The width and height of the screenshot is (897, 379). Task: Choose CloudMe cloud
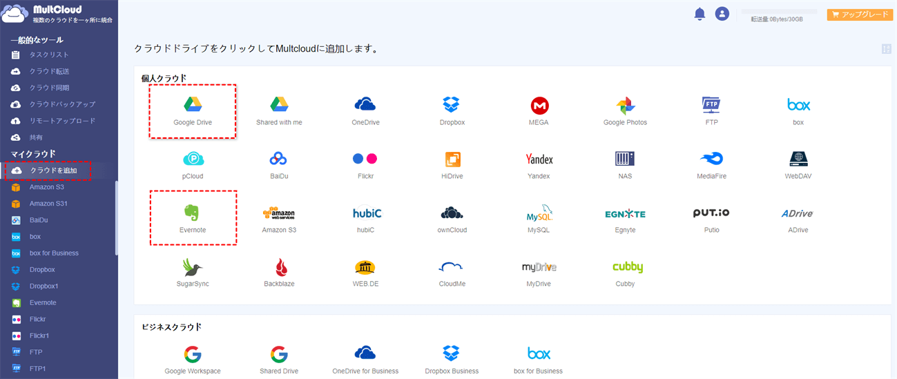click(452, 272)
